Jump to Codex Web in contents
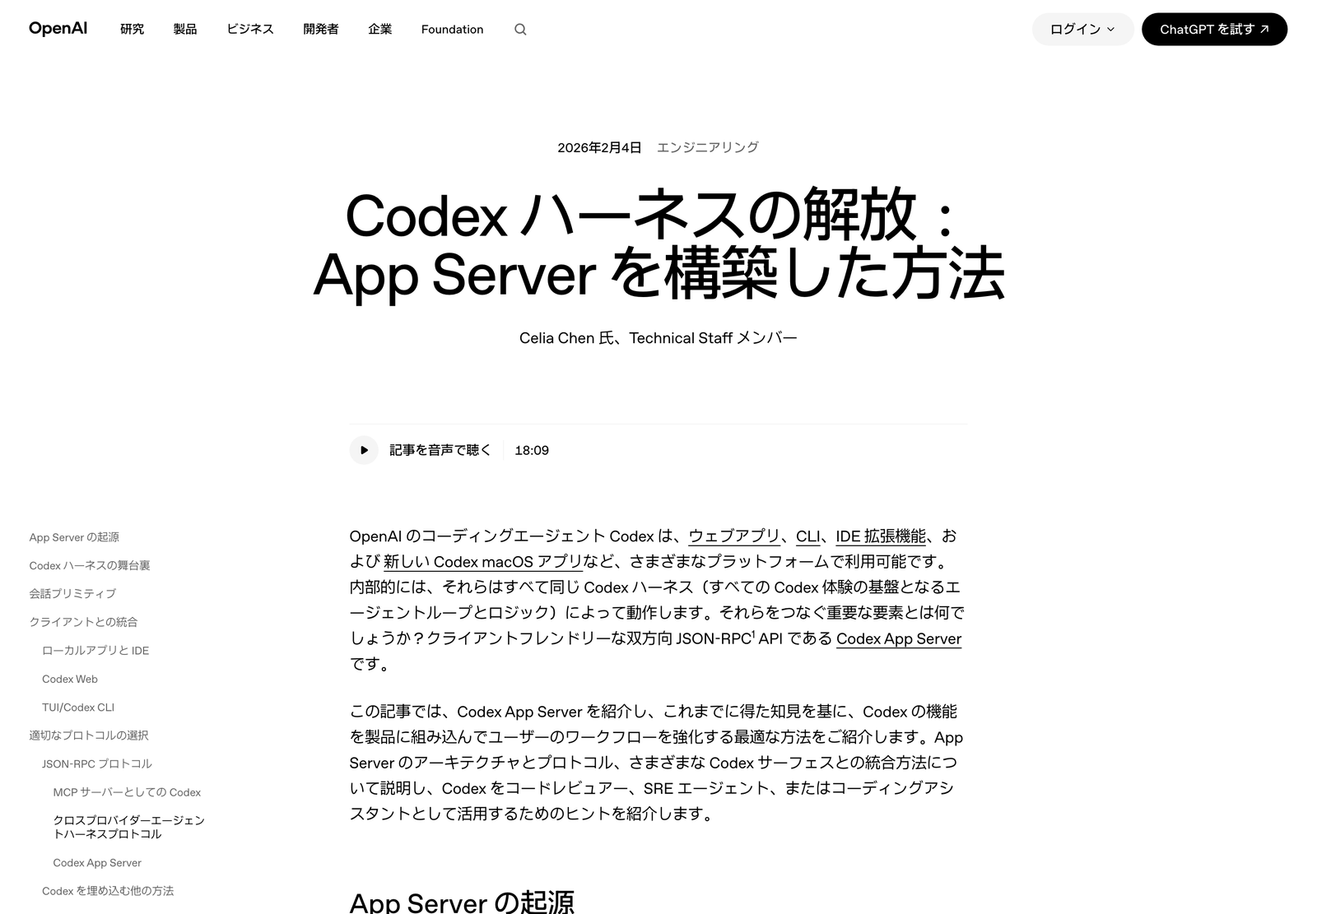Screen dimensions: 1317x914 pyautogui.click(x=70, y=679)
